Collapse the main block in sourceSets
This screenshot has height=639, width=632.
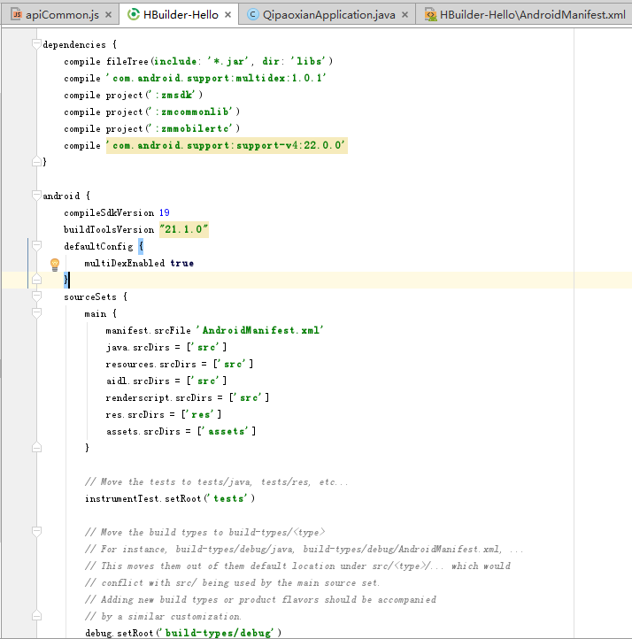[36, 314]
